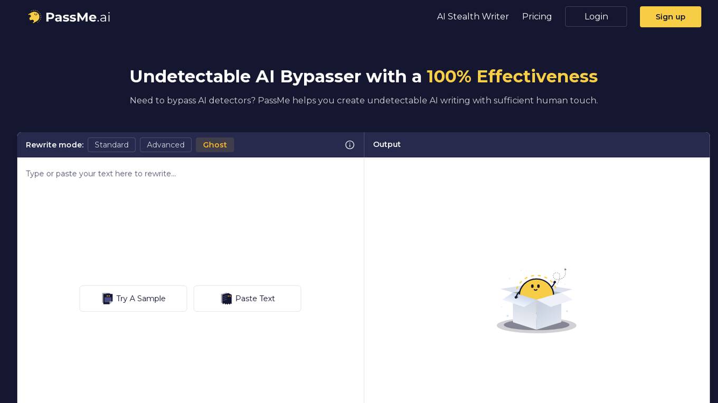Image resolution: width=718 pixels, height=403 pixels.
Task: Click the Sign up button
Action: [x=670, y=17]
